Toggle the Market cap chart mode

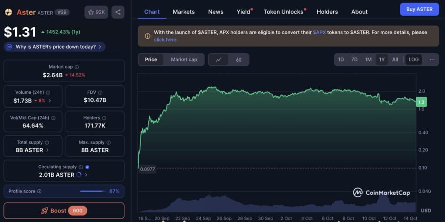coord(184,59)
